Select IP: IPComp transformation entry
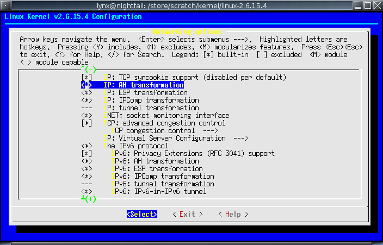 pos(151,100)
